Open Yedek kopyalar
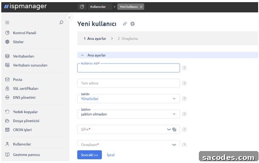Viewport: 259px width, 163px height. click(x=25, y=112)
